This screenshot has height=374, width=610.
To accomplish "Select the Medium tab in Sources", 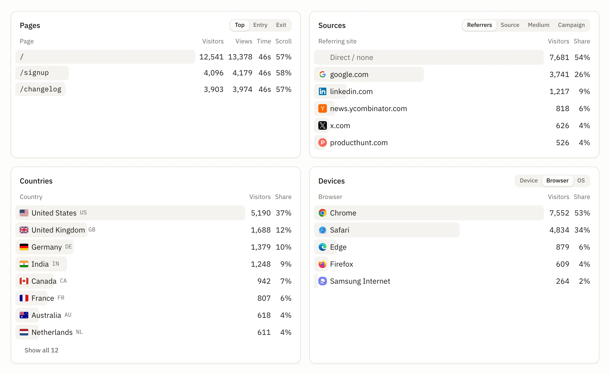I will tap(539, 25).
